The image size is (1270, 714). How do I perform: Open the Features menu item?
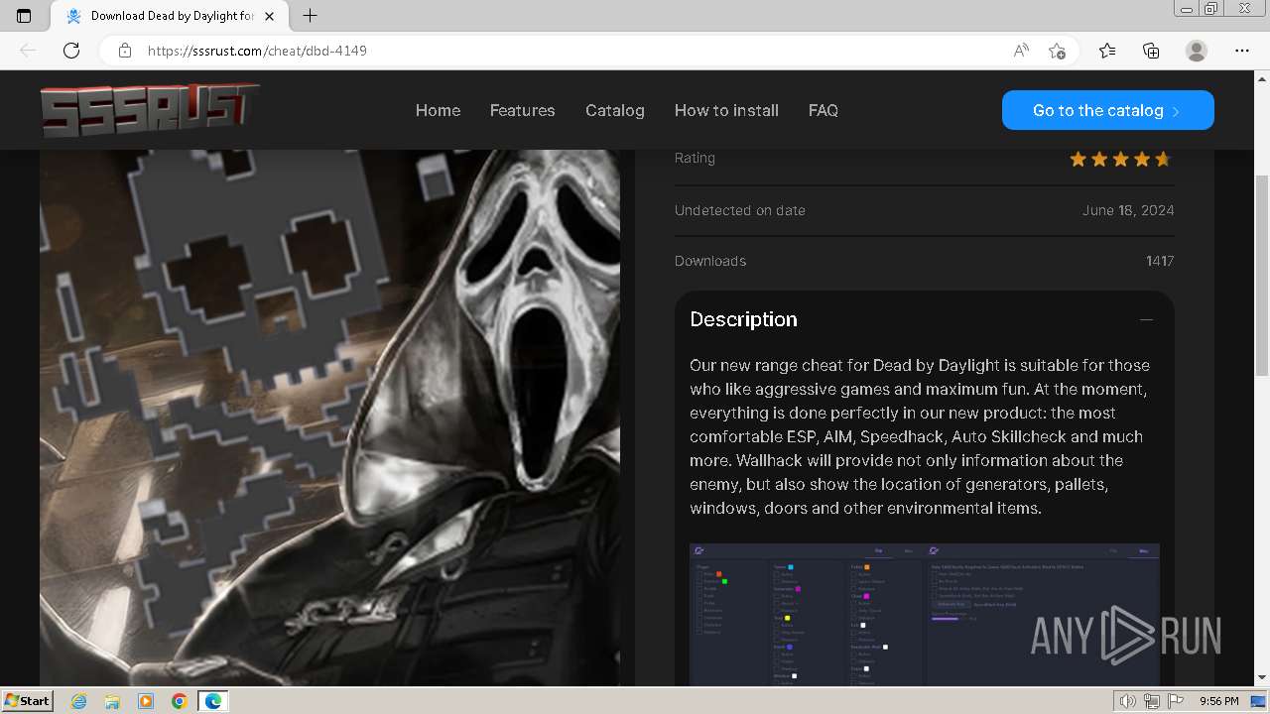point(522,110)
